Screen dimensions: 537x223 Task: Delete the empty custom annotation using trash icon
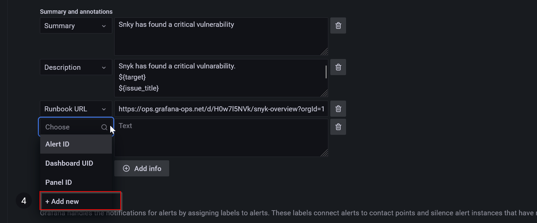[338, 126]
